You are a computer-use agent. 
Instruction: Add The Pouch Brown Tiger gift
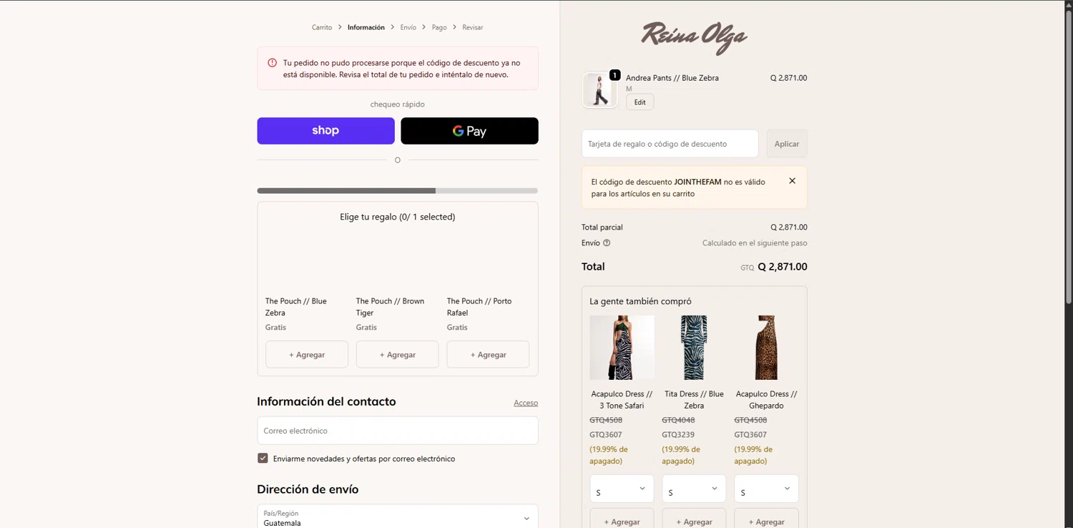(x=398, y=354)
